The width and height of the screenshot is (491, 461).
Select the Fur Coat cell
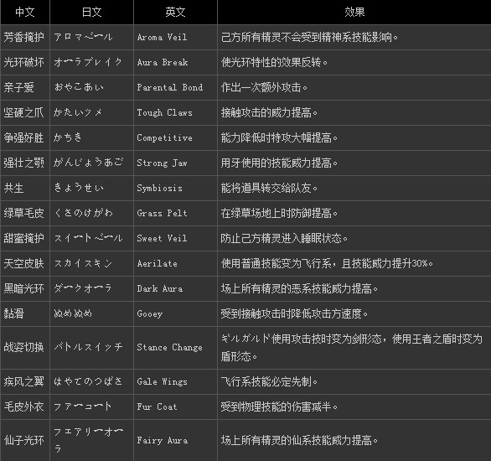(175, 407)
